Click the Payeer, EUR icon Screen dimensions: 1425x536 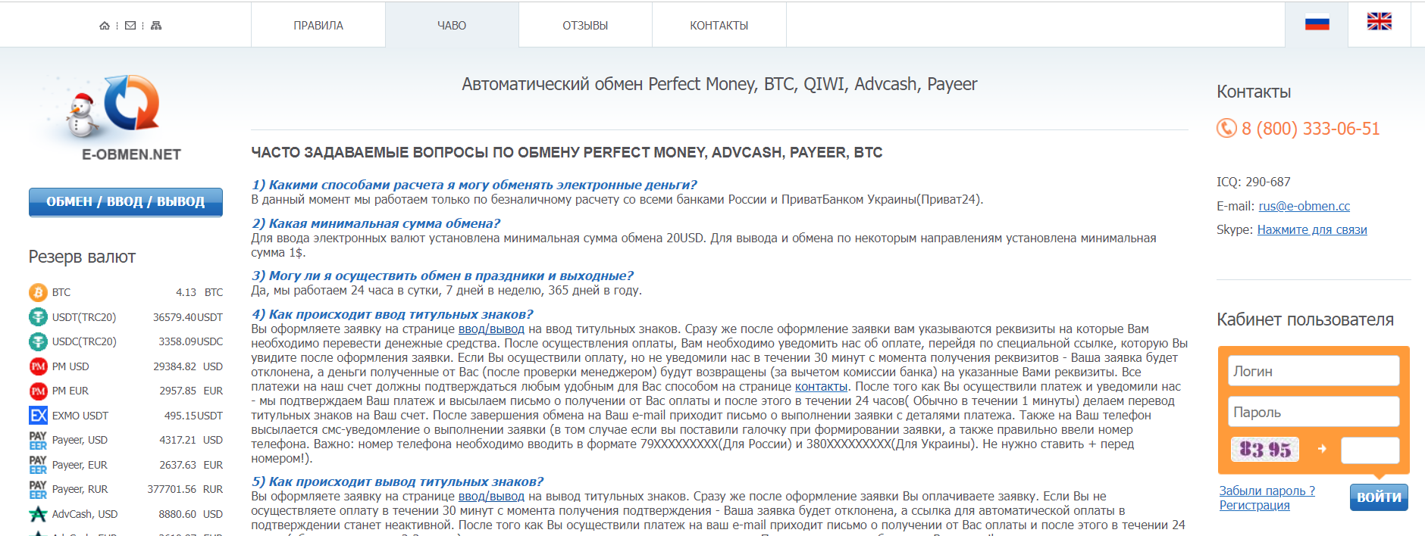[x=38, y=465]
